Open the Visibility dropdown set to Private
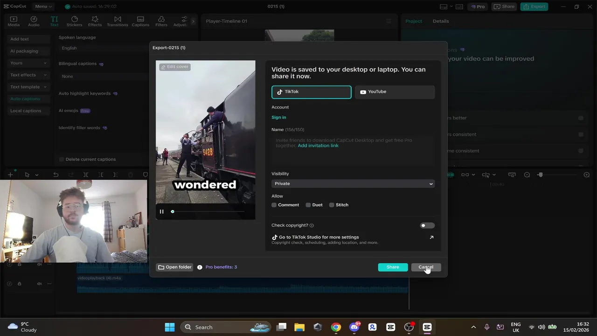This screenshot has height=336, width=597. [x=353, y=183]
